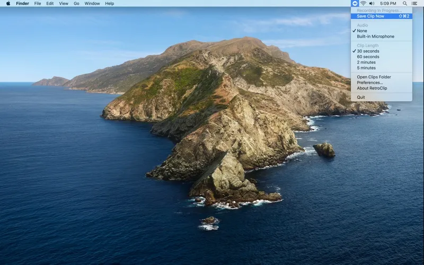Set clip length to 60 seconds
The image size is (424, 265).
382,57
